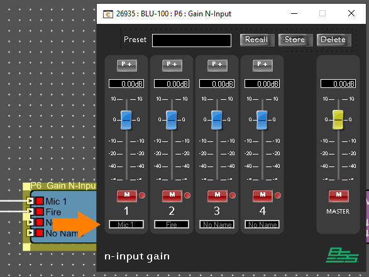The image size is (369, 277).
Task: Mute channel 2 with M button
Action: pyautogui.click(x=172, y=195)
